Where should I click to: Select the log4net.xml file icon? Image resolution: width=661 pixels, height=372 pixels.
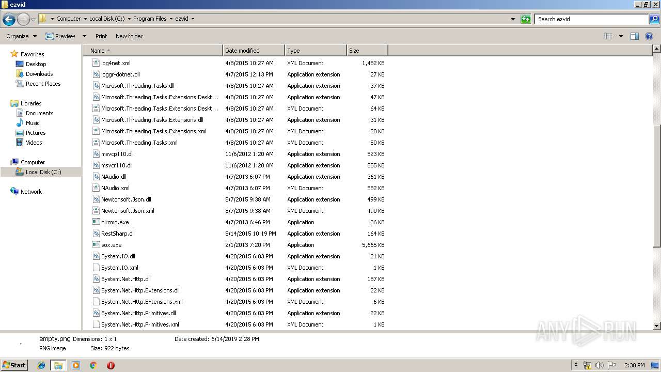click(x=96, y=63)
